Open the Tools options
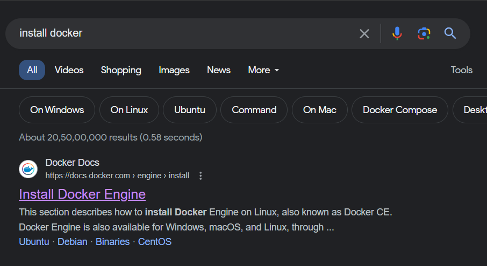Viewport: 487px width, 266px height. 462,70
